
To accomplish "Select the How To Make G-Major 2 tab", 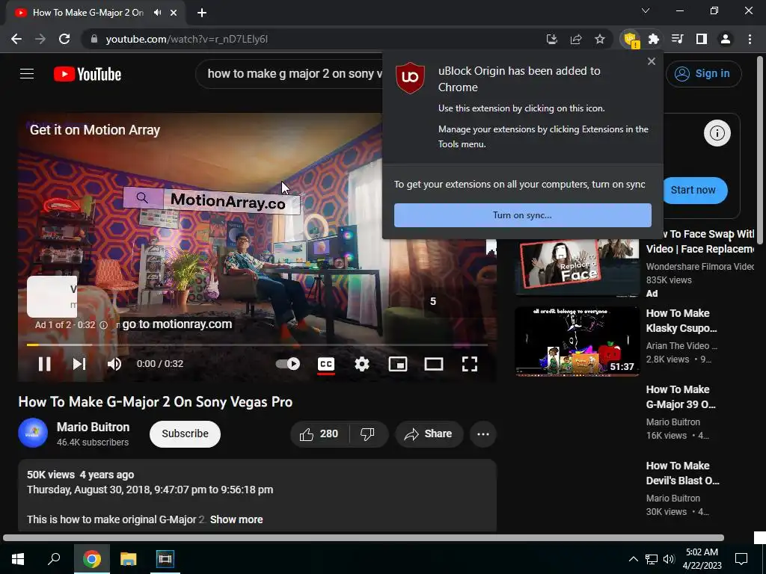I will click(x=88, y=13).
